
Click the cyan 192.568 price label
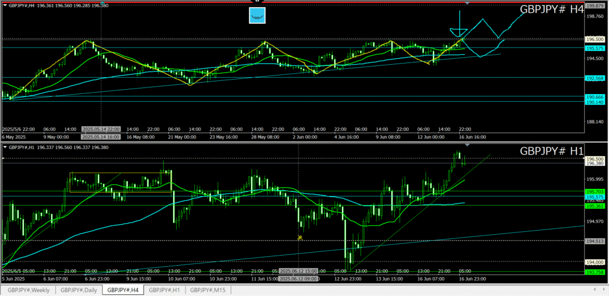click(x=595, y=78)
